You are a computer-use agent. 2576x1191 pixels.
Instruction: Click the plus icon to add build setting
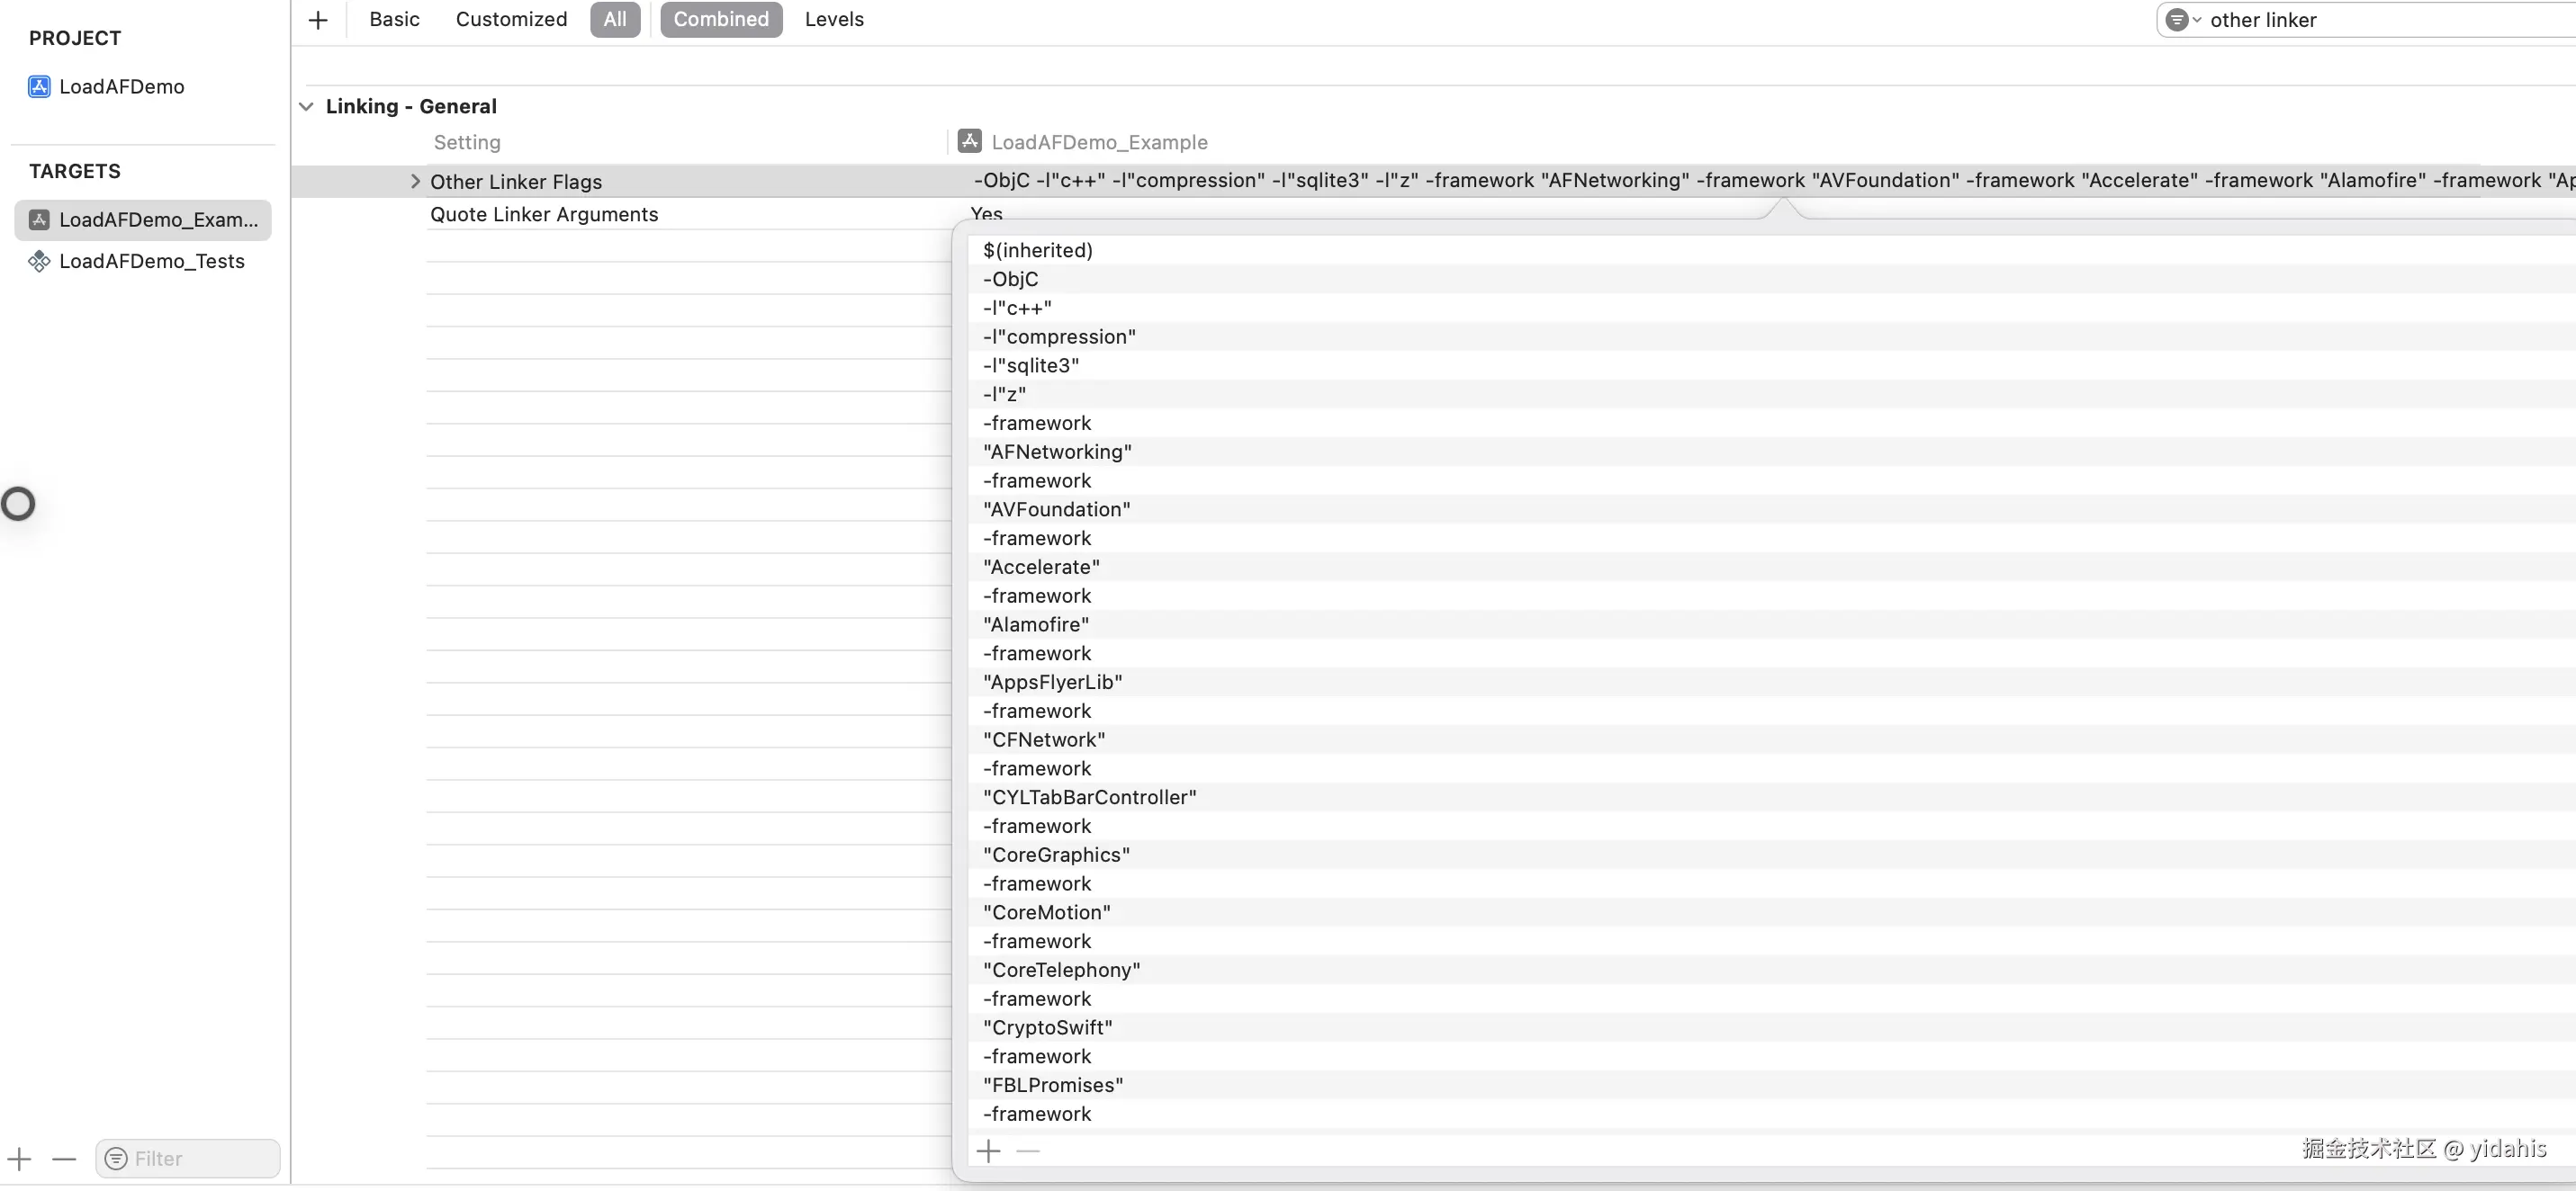pyautogui.click(x=318, y=20)
